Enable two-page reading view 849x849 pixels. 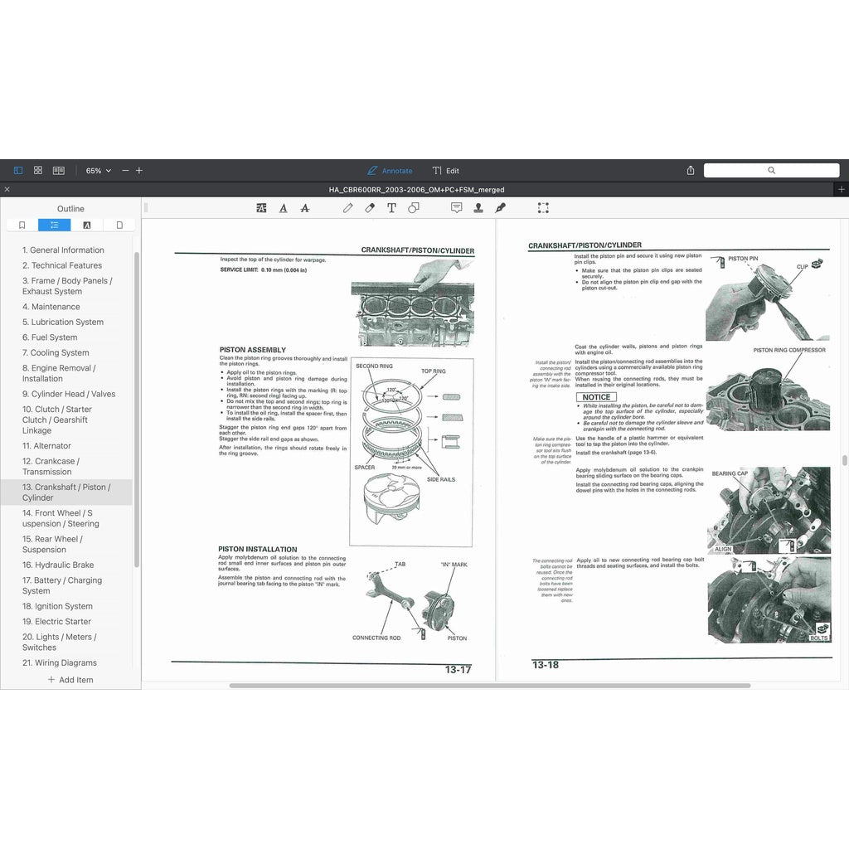(x=59, y=170)
